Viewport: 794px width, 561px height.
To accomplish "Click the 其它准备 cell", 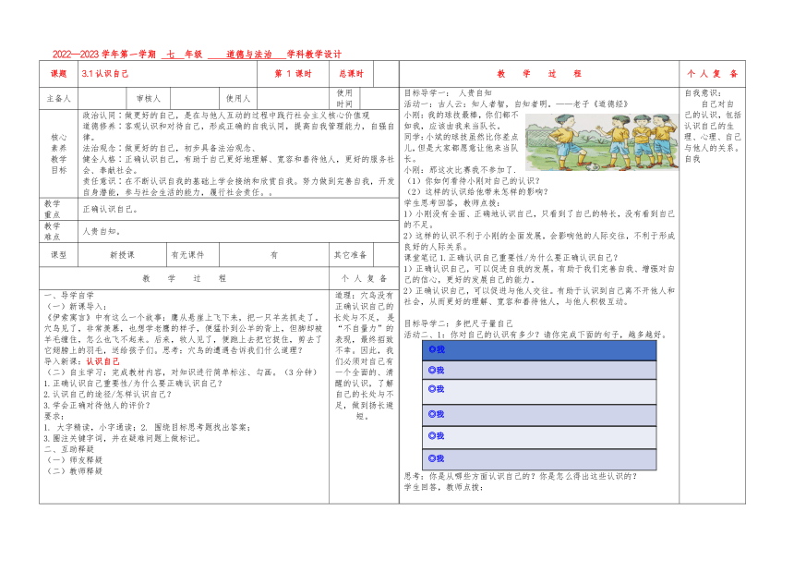I will click(351, 255).
